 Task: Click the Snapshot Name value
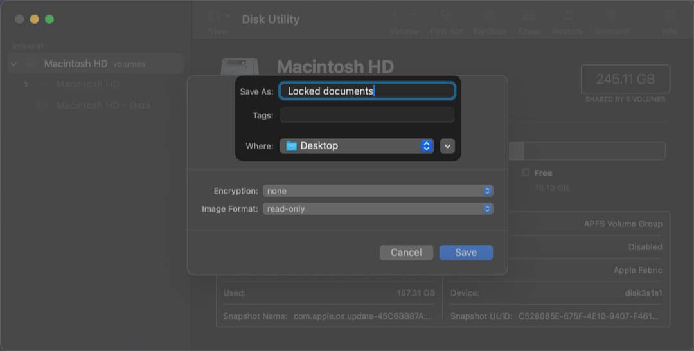pos(362,316)
